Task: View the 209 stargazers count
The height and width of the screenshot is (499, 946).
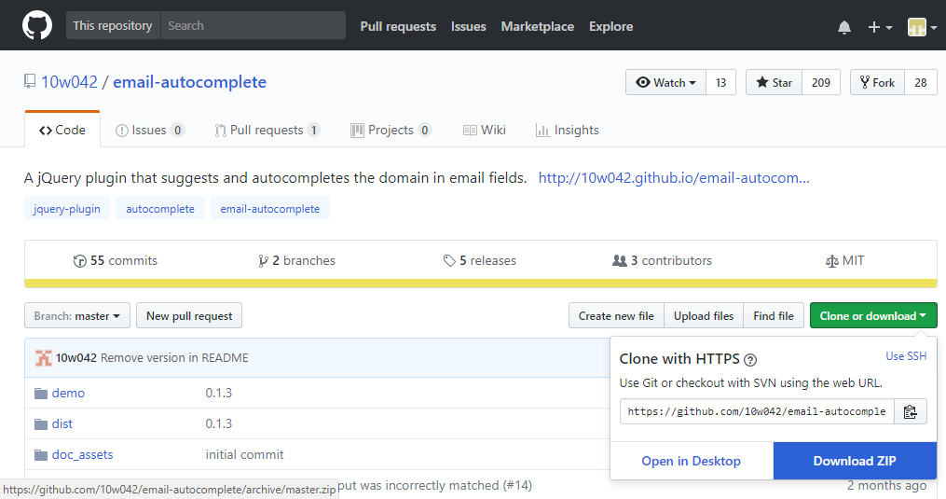Action: coord(821,83)
